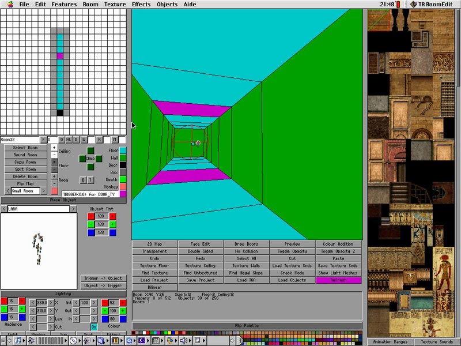The image size is (461, 346).
Task: Click the Apple menu icon
Action: tap(10, 4)
